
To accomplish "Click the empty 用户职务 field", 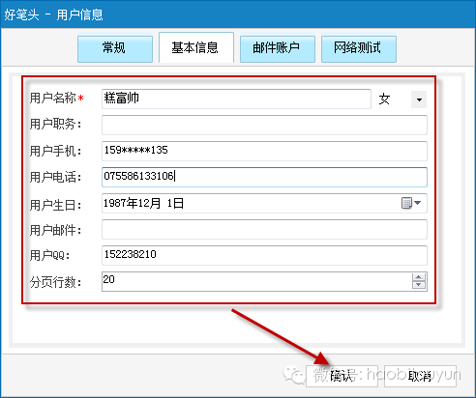I will (264, 125).
